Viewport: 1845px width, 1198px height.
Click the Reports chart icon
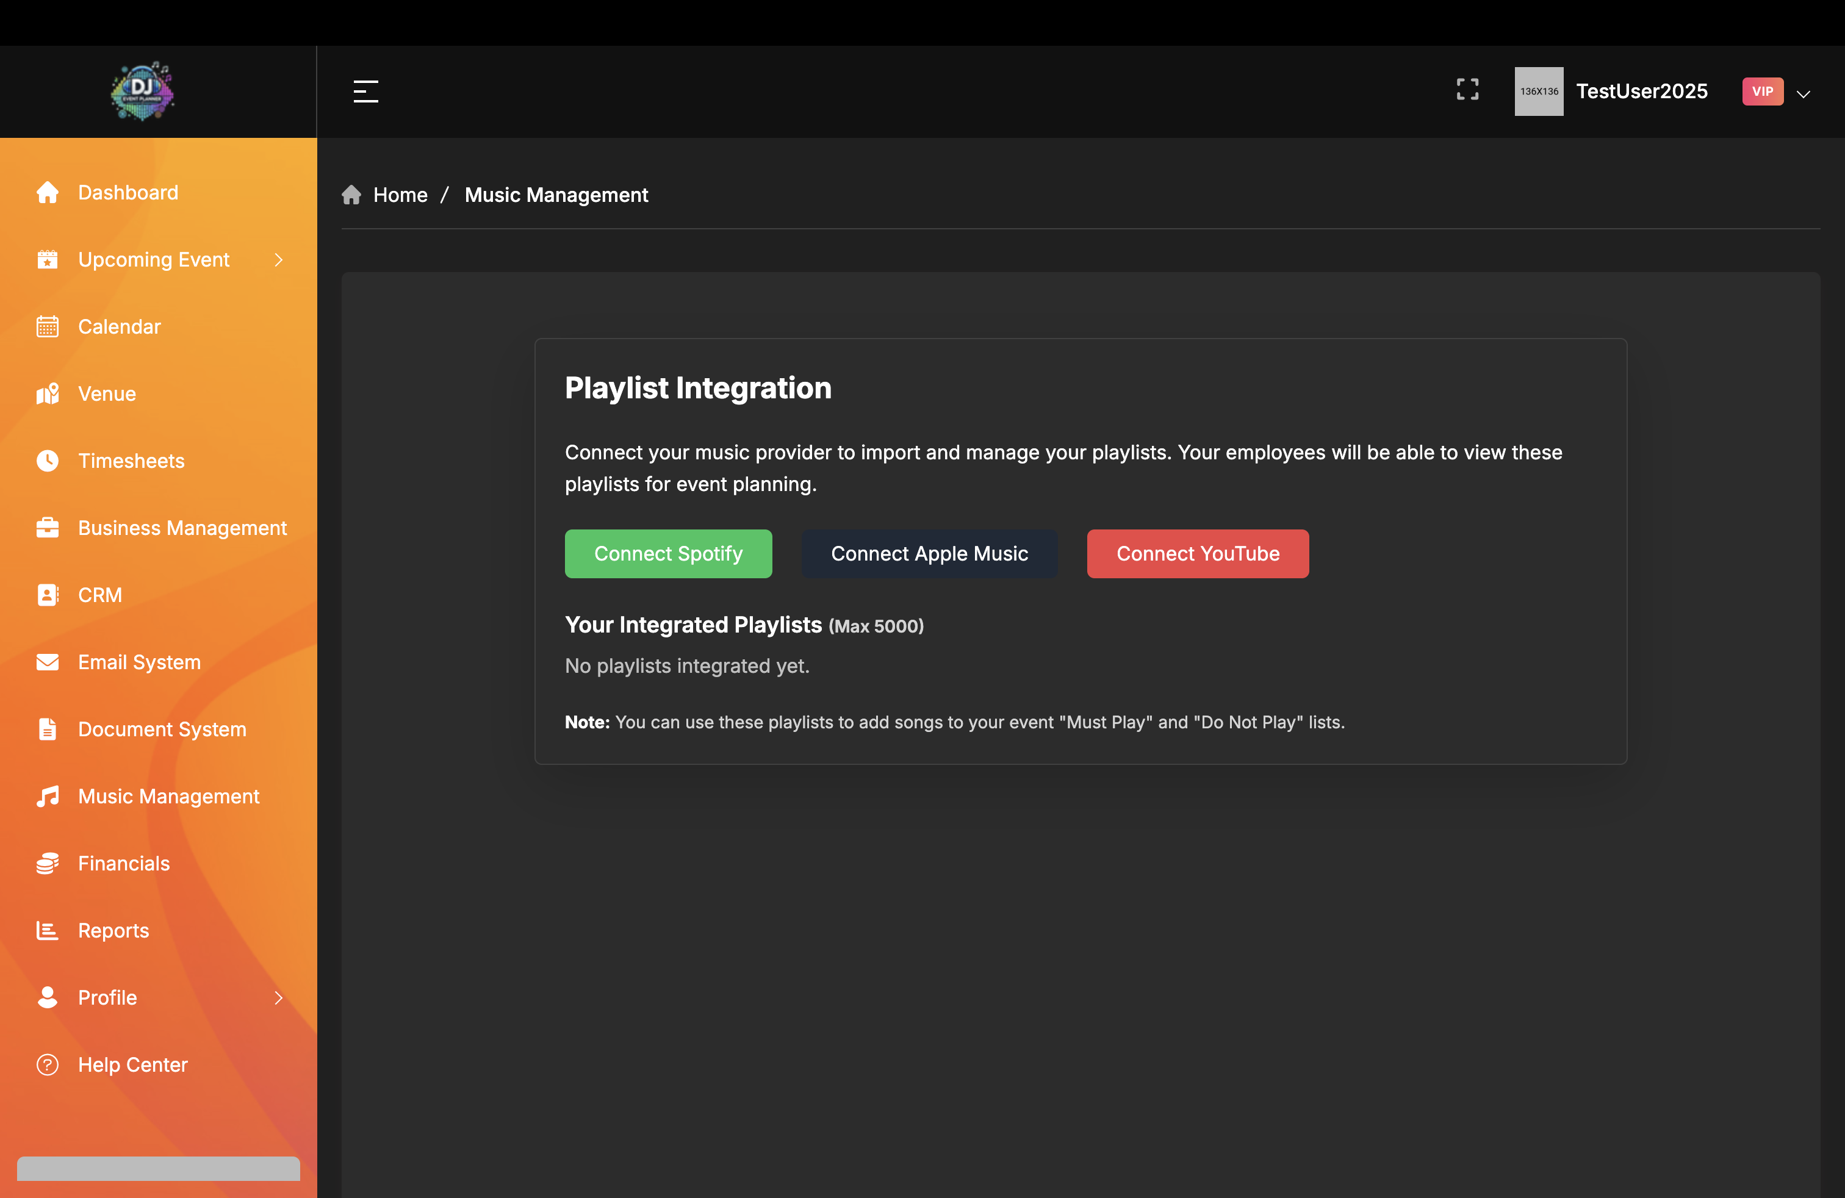48,931
